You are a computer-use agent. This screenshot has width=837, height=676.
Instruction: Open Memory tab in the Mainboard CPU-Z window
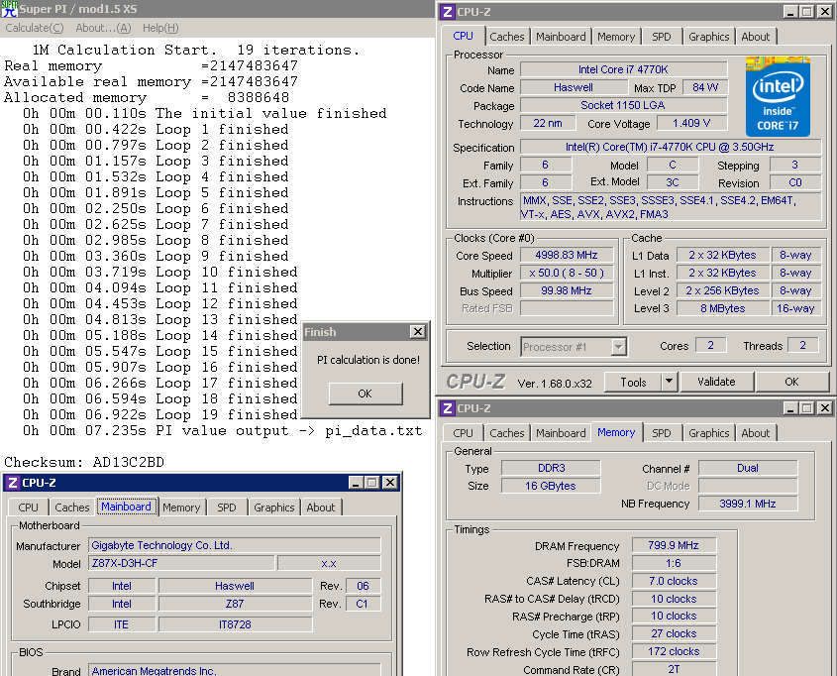tap(181, 507)
